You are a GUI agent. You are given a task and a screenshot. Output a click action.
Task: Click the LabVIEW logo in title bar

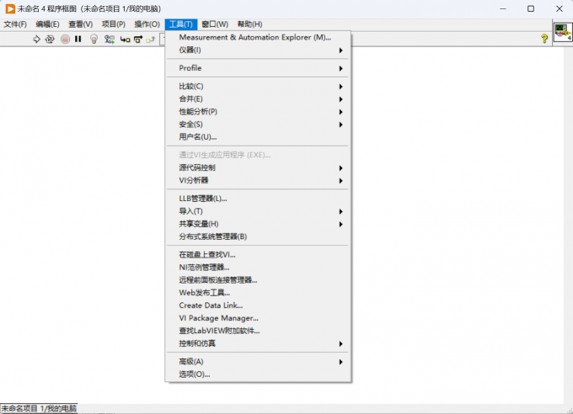(x=10, y=8)
